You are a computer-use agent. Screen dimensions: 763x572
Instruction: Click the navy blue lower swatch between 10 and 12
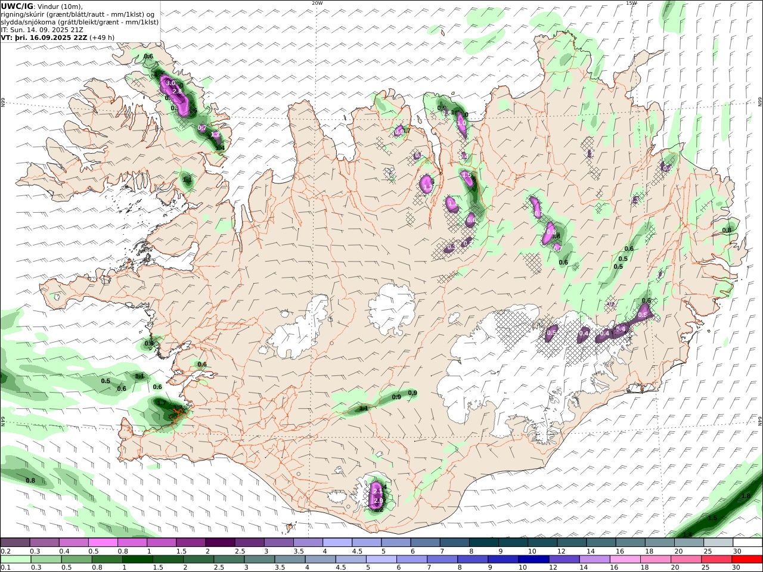coord(534,559)
